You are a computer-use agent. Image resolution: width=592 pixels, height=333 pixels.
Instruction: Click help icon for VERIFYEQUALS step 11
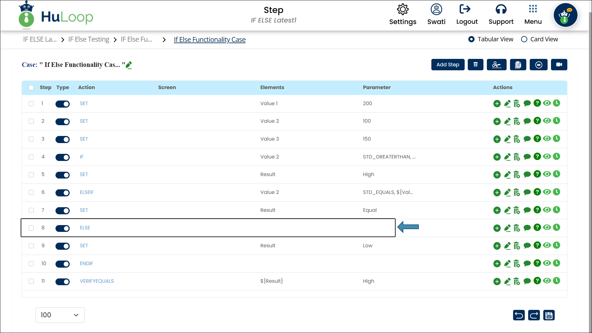point(537,281)
